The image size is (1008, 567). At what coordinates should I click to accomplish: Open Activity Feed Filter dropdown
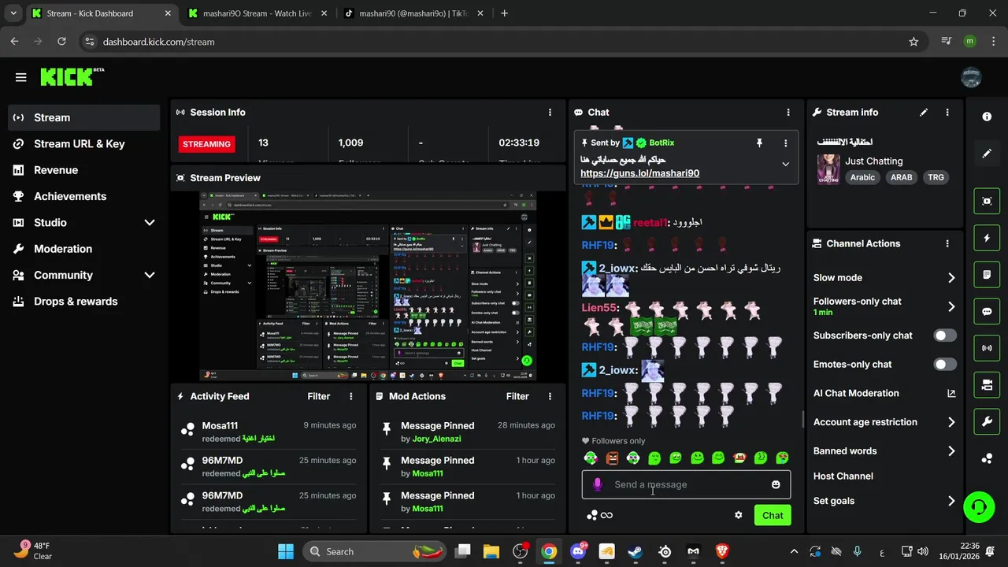(x=319, y=397)
